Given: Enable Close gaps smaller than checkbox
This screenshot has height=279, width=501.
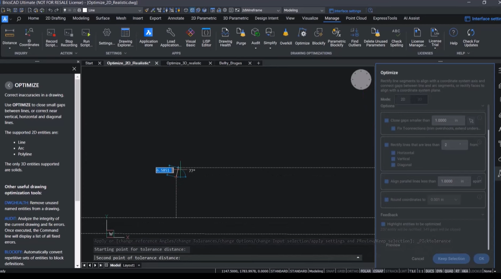Looking at the screenshot, I should coord(386,121).
